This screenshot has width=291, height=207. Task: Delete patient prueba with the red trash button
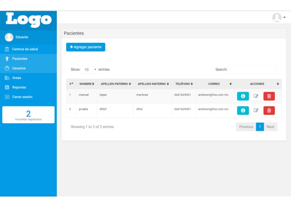(x=269, y=111)
